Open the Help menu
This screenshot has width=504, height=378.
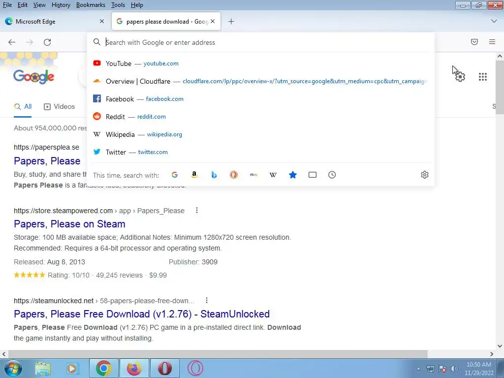pos(137,5)
